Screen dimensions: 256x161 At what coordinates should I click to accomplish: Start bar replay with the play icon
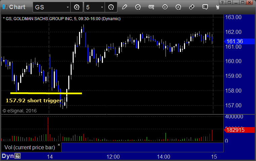[165, 7]
